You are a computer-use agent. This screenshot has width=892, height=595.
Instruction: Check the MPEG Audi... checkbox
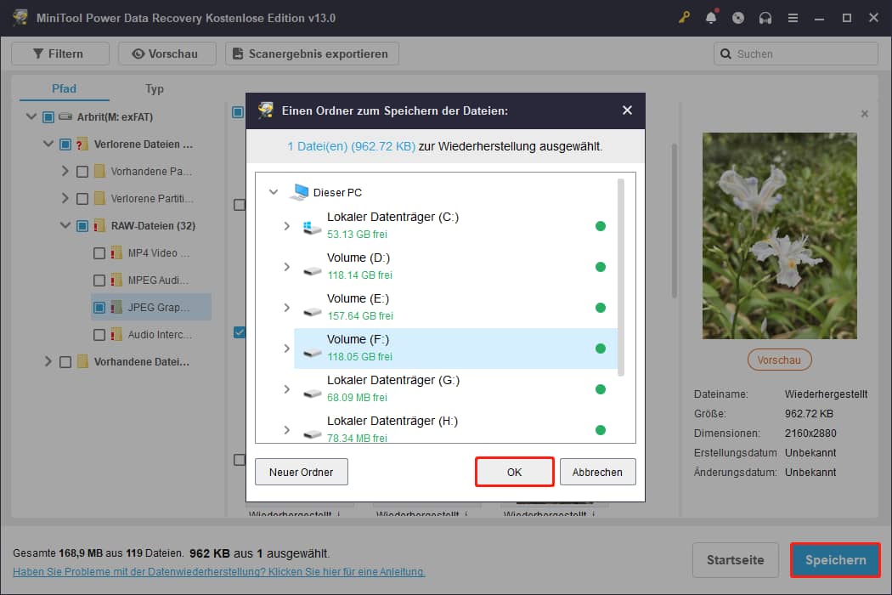(99, 280)
